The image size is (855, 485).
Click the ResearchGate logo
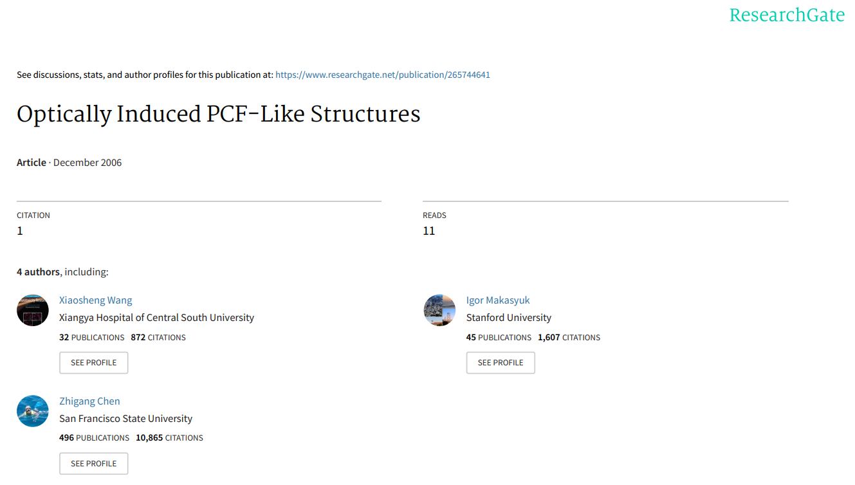tap(787, 15)
